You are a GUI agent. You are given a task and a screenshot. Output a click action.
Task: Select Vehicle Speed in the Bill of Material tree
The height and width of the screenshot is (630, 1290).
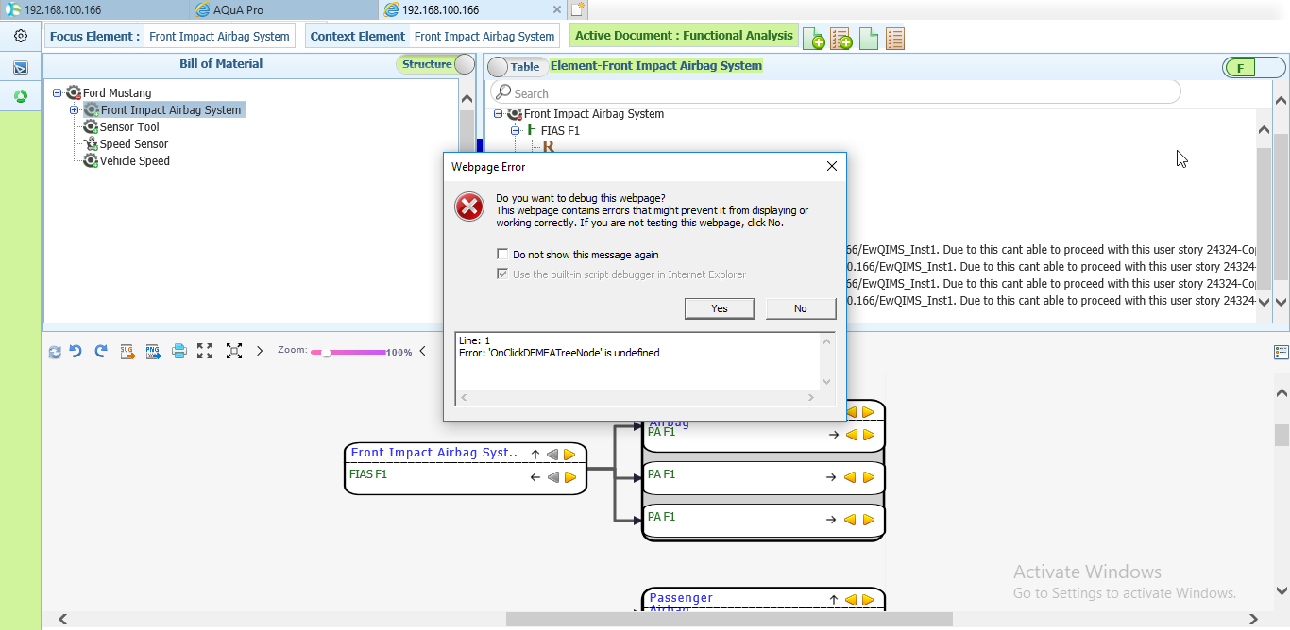click(135, 161)
